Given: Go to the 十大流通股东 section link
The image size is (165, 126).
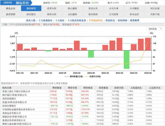Looking at the screenshot, I should click(45, 21).
